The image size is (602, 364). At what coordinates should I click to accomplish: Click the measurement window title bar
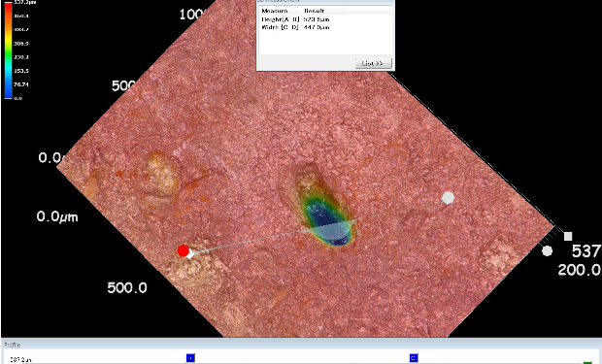pos(325,2)
